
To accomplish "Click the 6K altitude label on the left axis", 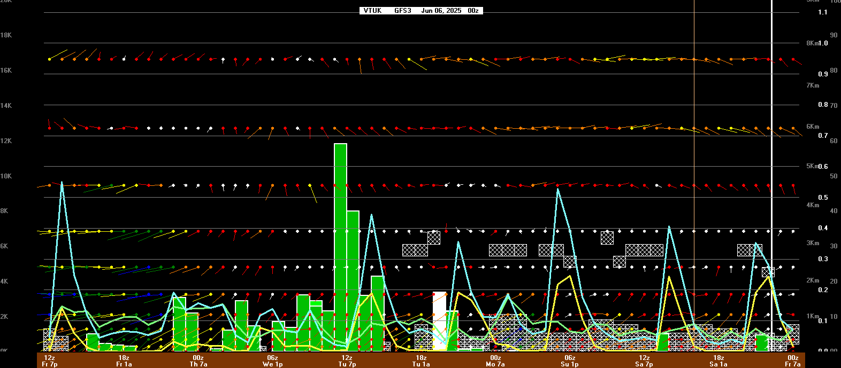I will tap(4, 246).
